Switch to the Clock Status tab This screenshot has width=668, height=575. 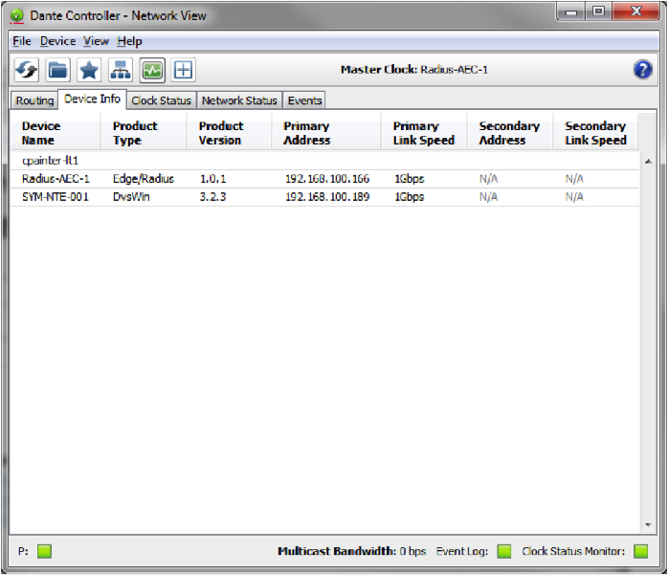click(x=161, y=100)
